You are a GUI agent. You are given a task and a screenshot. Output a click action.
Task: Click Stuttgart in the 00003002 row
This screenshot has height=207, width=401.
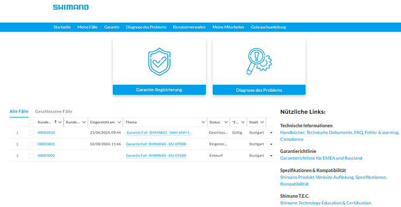tap(256, 156)
